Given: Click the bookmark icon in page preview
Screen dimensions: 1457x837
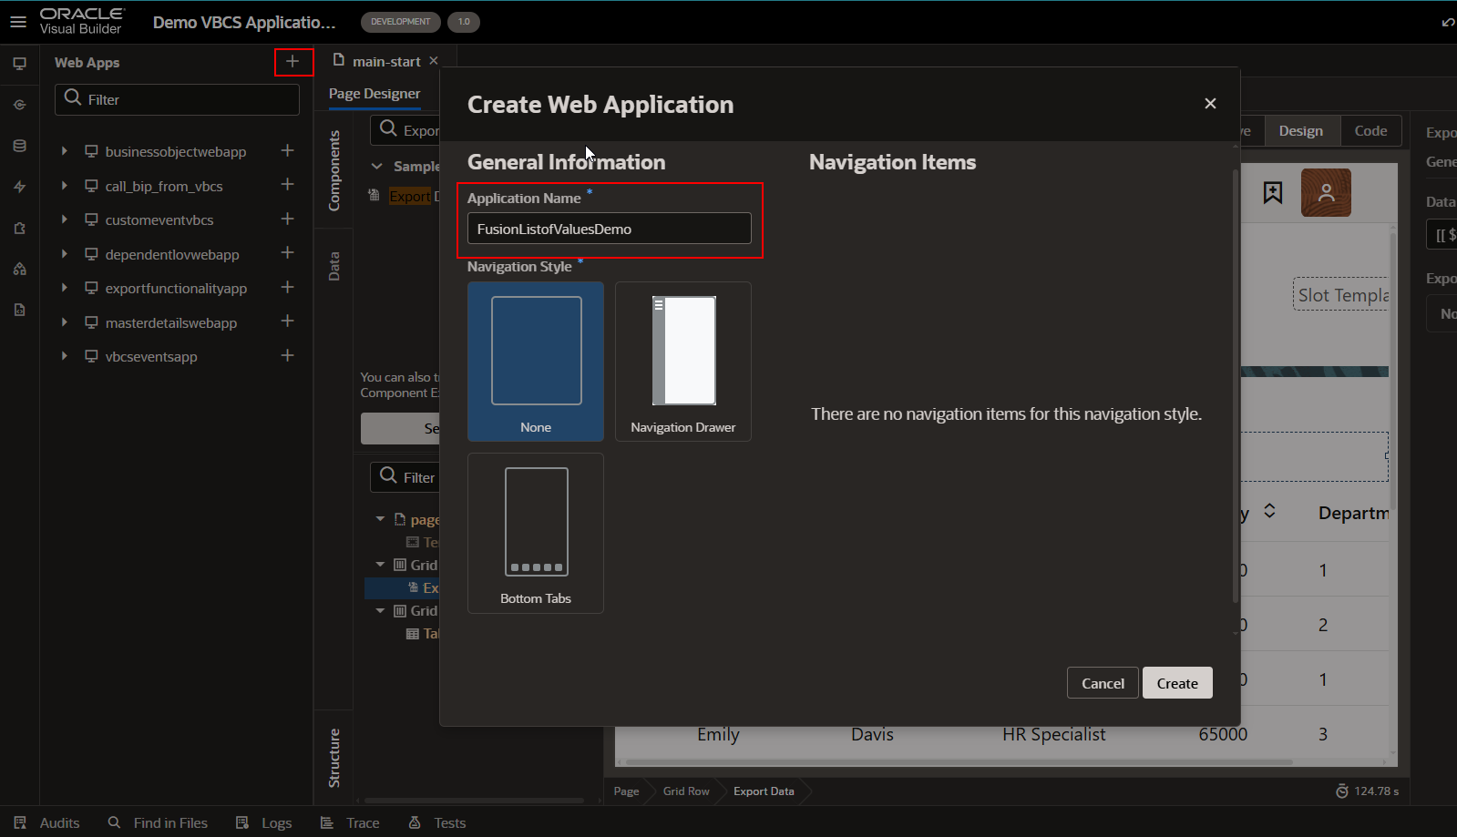Looking at the screenshot, I should pyautogui.click(x=1273, y=192).
